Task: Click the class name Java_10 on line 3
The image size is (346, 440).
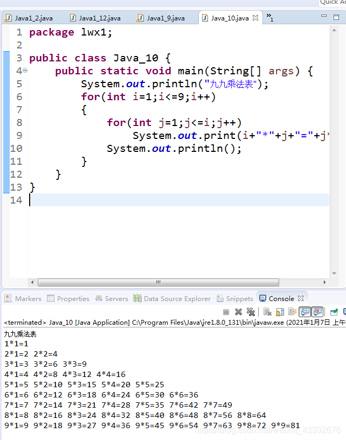Action: coord(136,58)
